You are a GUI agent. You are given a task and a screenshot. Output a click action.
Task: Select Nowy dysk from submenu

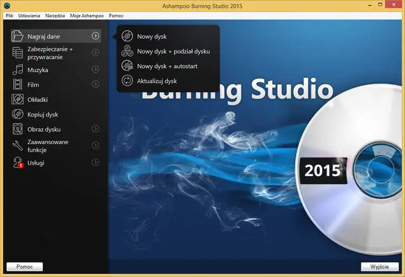[x=152, y=37]
